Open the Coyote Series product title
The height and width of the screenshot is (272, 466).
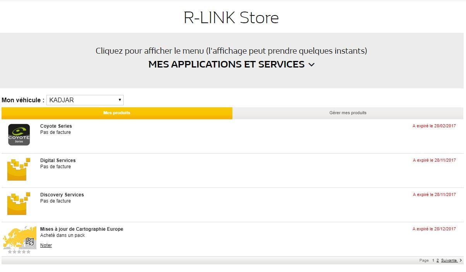(56, 126)
